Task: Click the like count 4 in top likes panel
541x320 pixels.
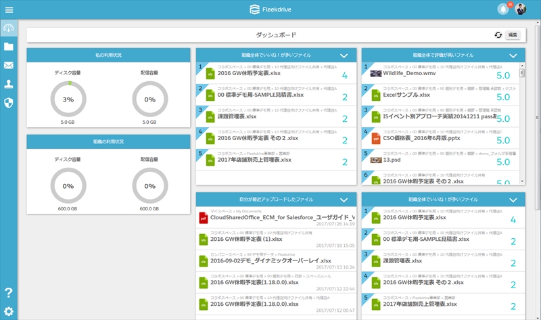Action: coord(345,76)
